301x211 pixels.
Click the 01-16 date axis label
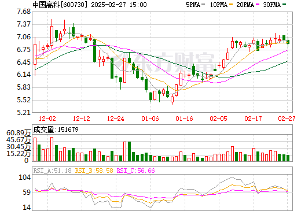tap(185, 119)
